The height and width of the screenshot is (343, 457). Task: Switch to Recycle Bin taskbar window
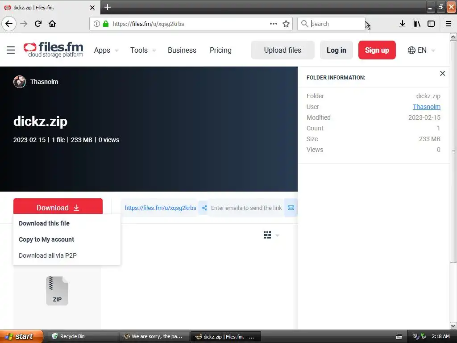coord(82,336)
